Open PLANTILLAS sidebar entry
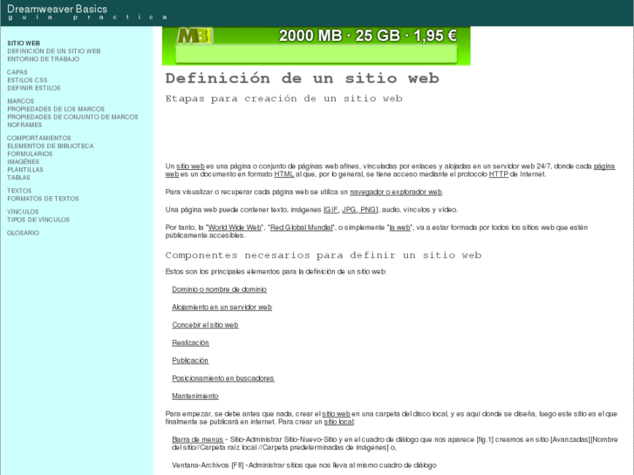This screenshot has width=634, height=475. pos(25,170)
